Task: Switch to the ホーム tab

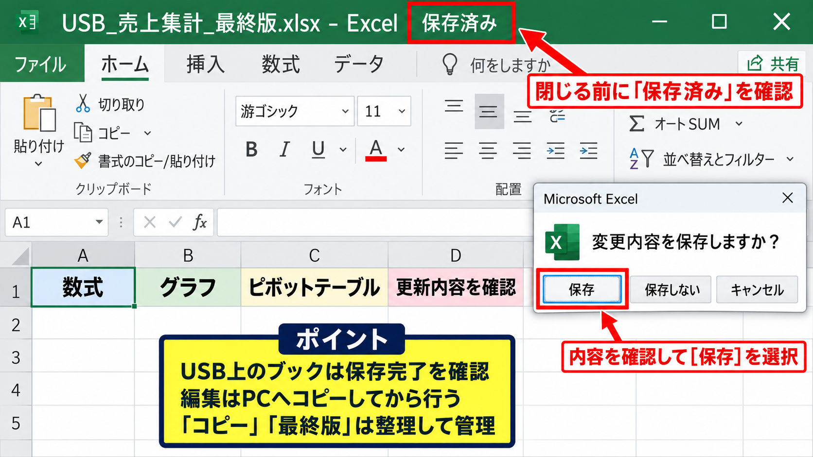Action: pos(124,64)
